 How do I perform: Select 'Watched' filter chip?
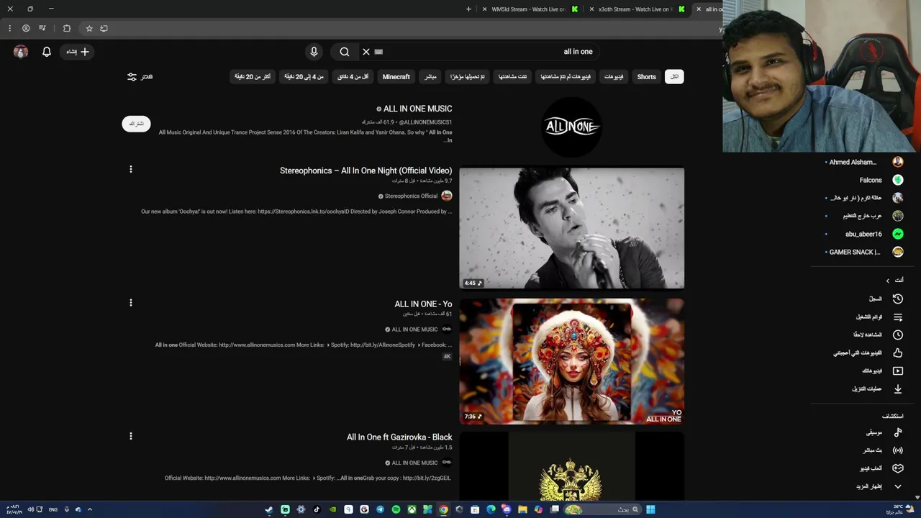pyautogui.click(x=512, y=76)
